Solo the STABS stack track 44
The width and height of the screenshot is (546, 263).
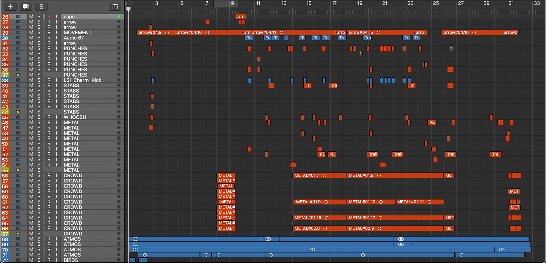(39, 112)
